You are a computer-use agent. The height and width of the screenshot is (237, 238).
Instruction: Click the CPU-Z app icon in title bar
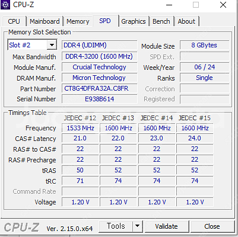point(5,5)
